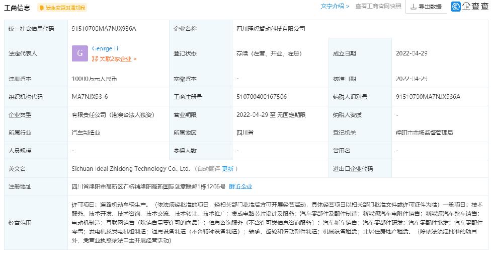Open 附近企业 nearby companies link
Image resolution: width=493 pixels, height=254 pixels.
pos(240,186)
